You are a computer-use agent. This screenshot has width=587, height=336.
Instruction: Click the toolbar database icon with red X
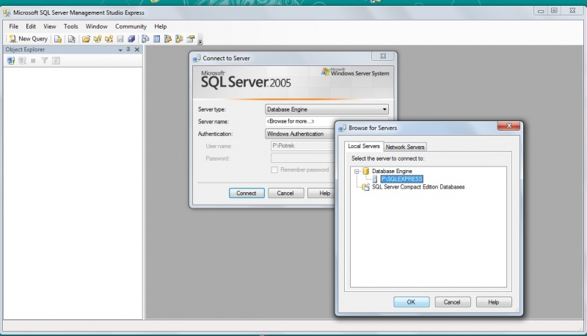109,39
